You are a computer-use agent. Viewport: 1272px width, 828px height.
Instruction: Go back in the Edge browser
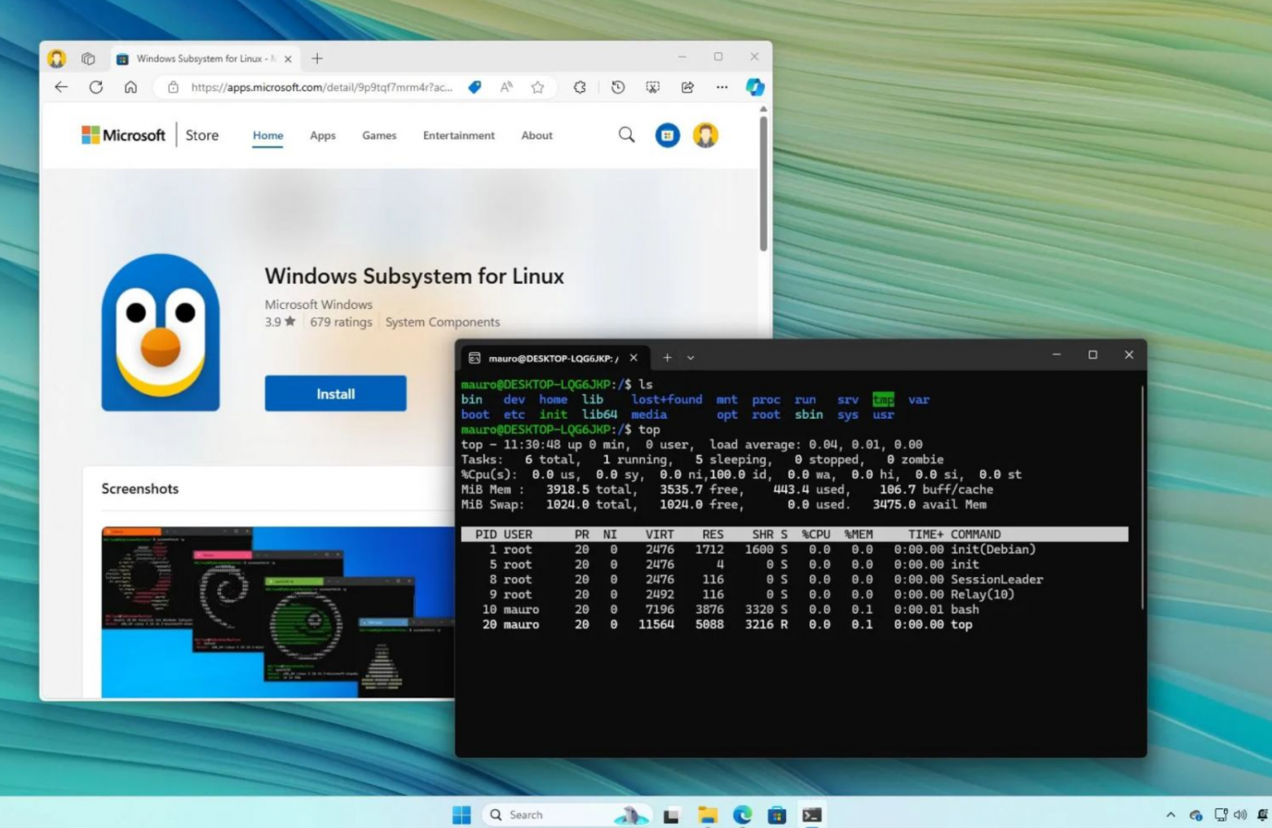click(x=61, y=87)
